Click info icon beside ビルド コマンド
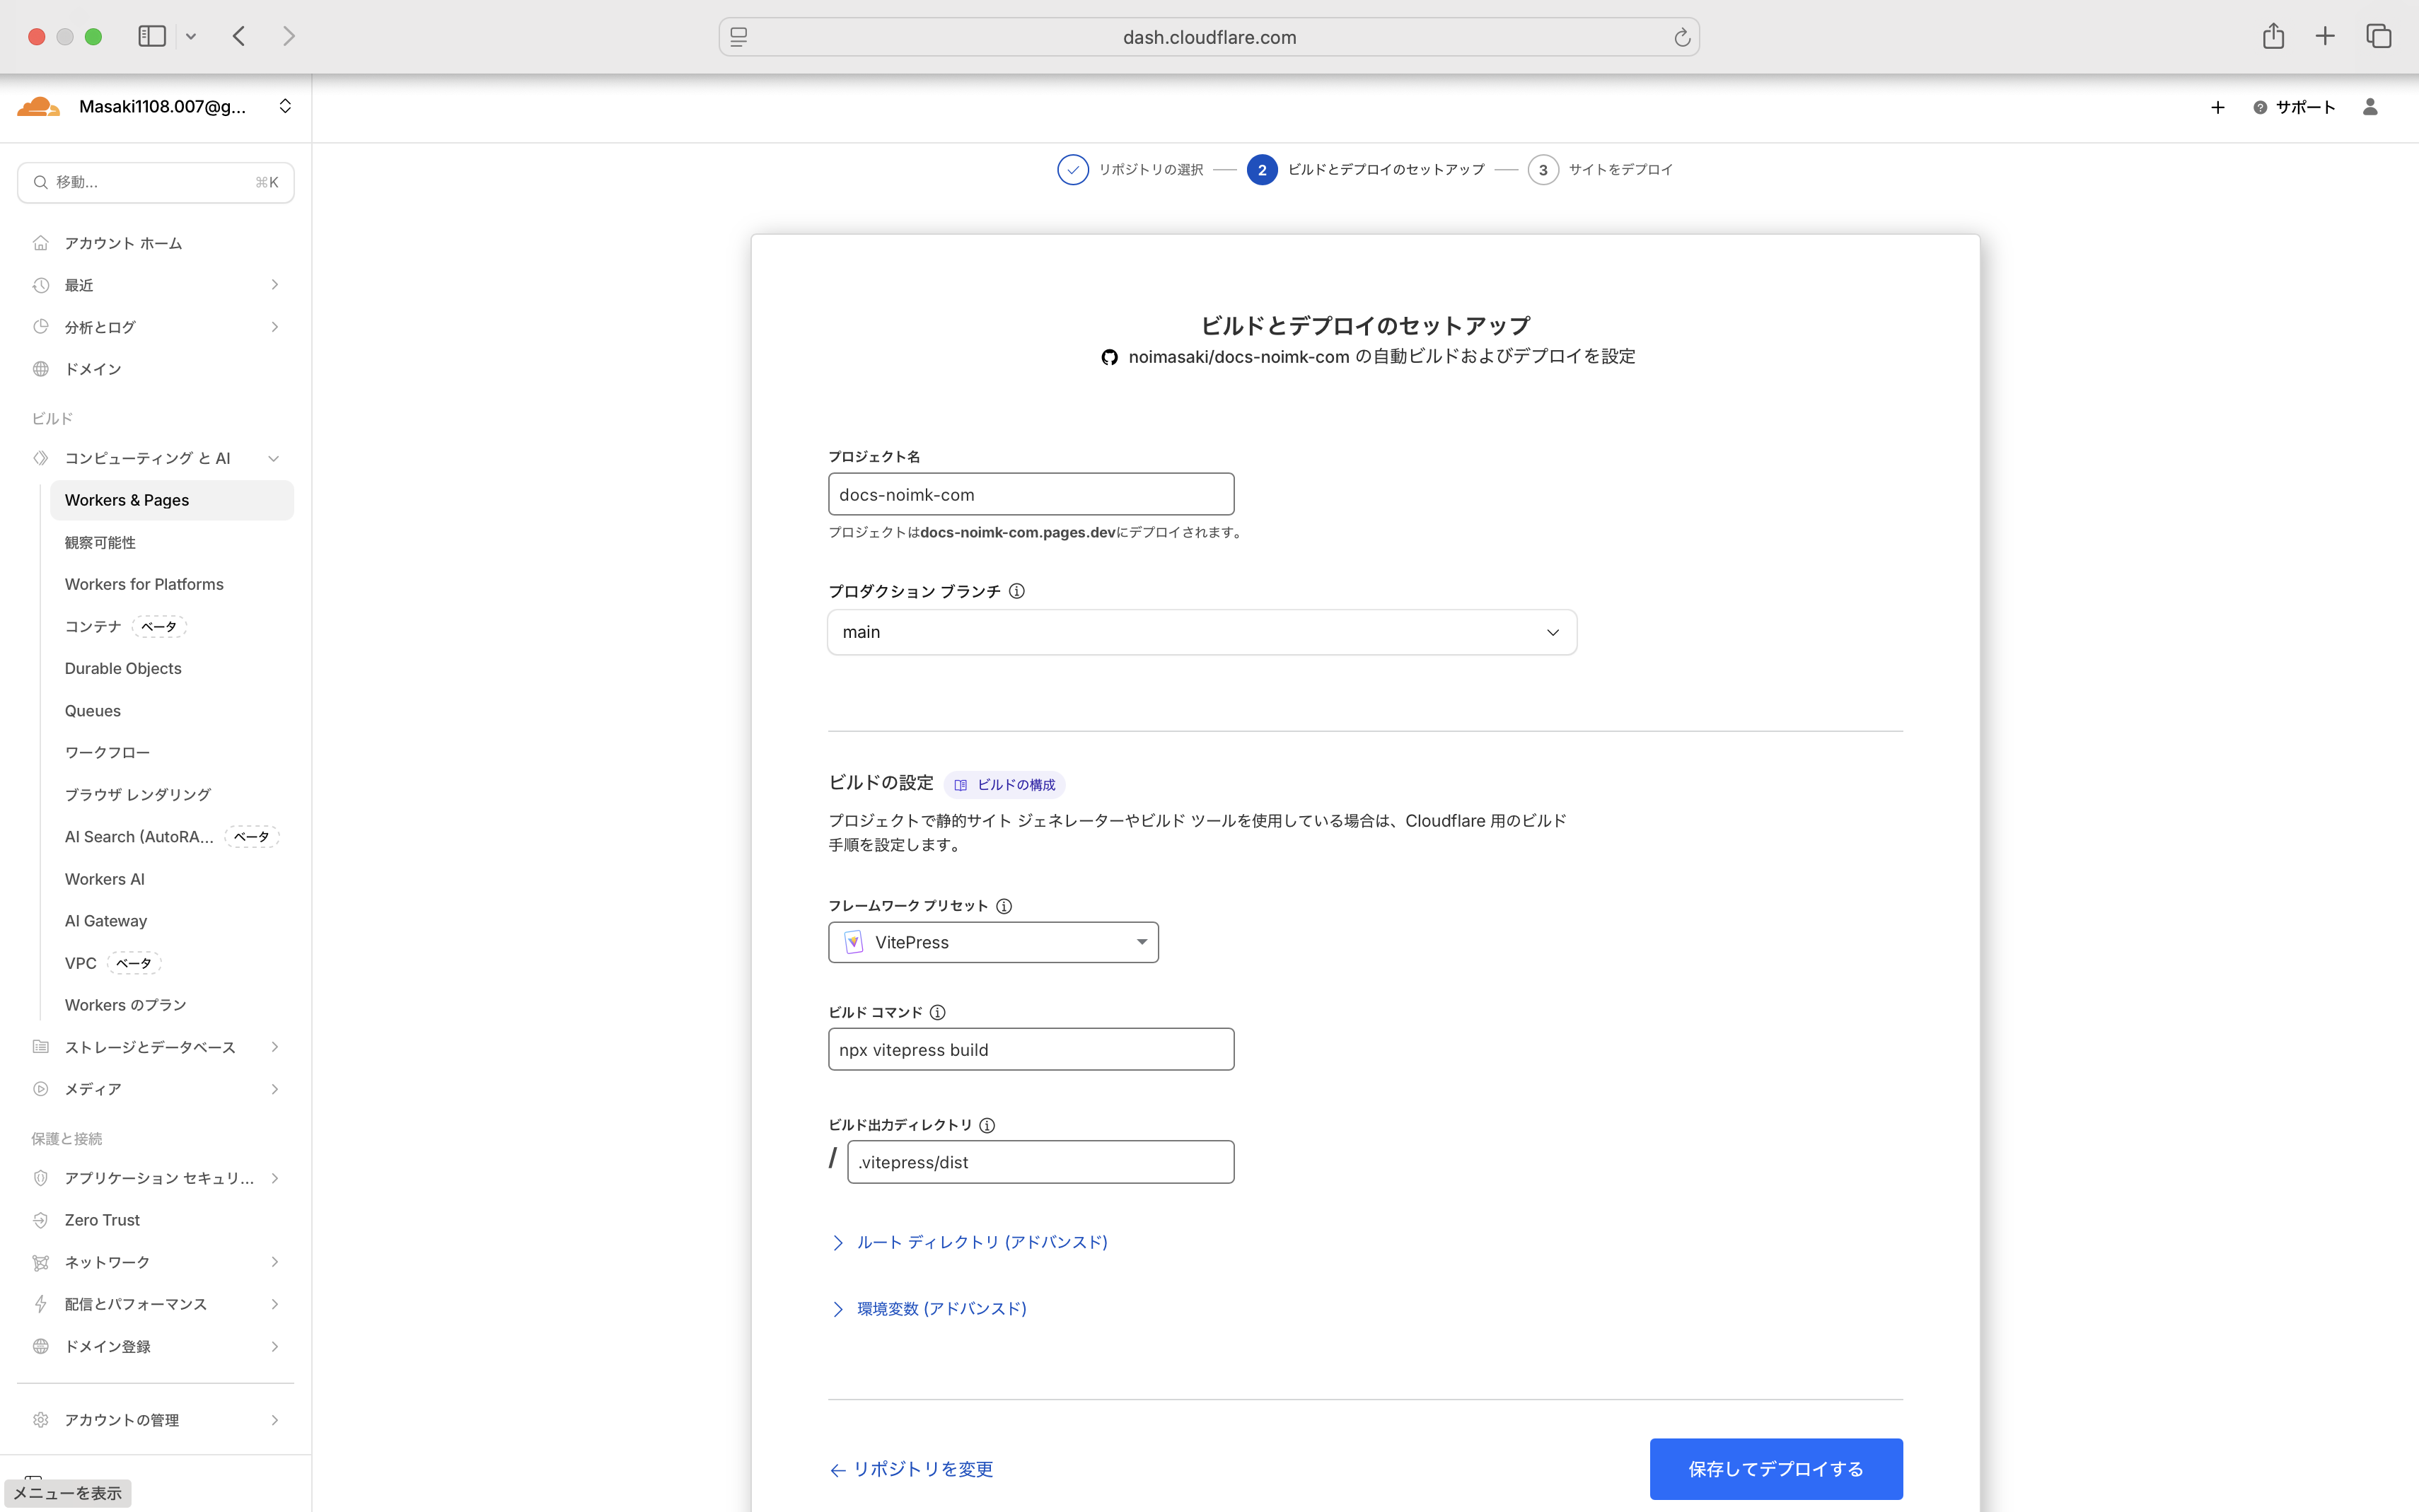 pyautogui.click(x=937, y=1012)
